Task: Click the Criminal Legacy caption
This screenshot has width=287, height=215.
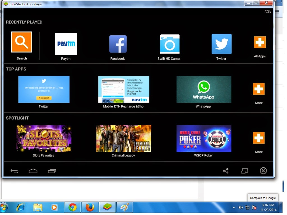Action: click(123, 155)
